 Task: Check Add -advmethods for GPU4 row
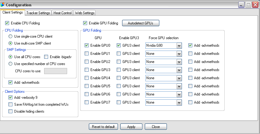(x=190, y=78)
